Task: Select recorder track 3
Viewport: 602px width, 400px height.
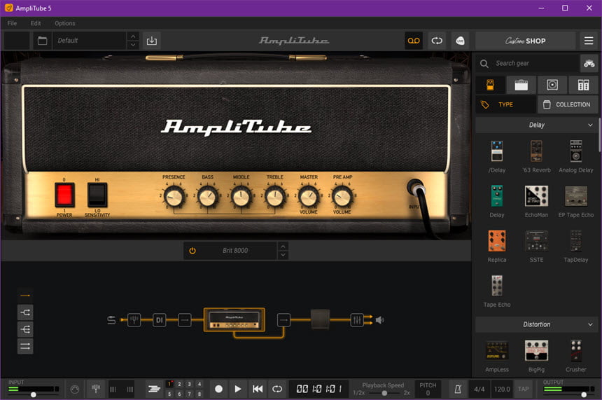Action: pos(189,384)
